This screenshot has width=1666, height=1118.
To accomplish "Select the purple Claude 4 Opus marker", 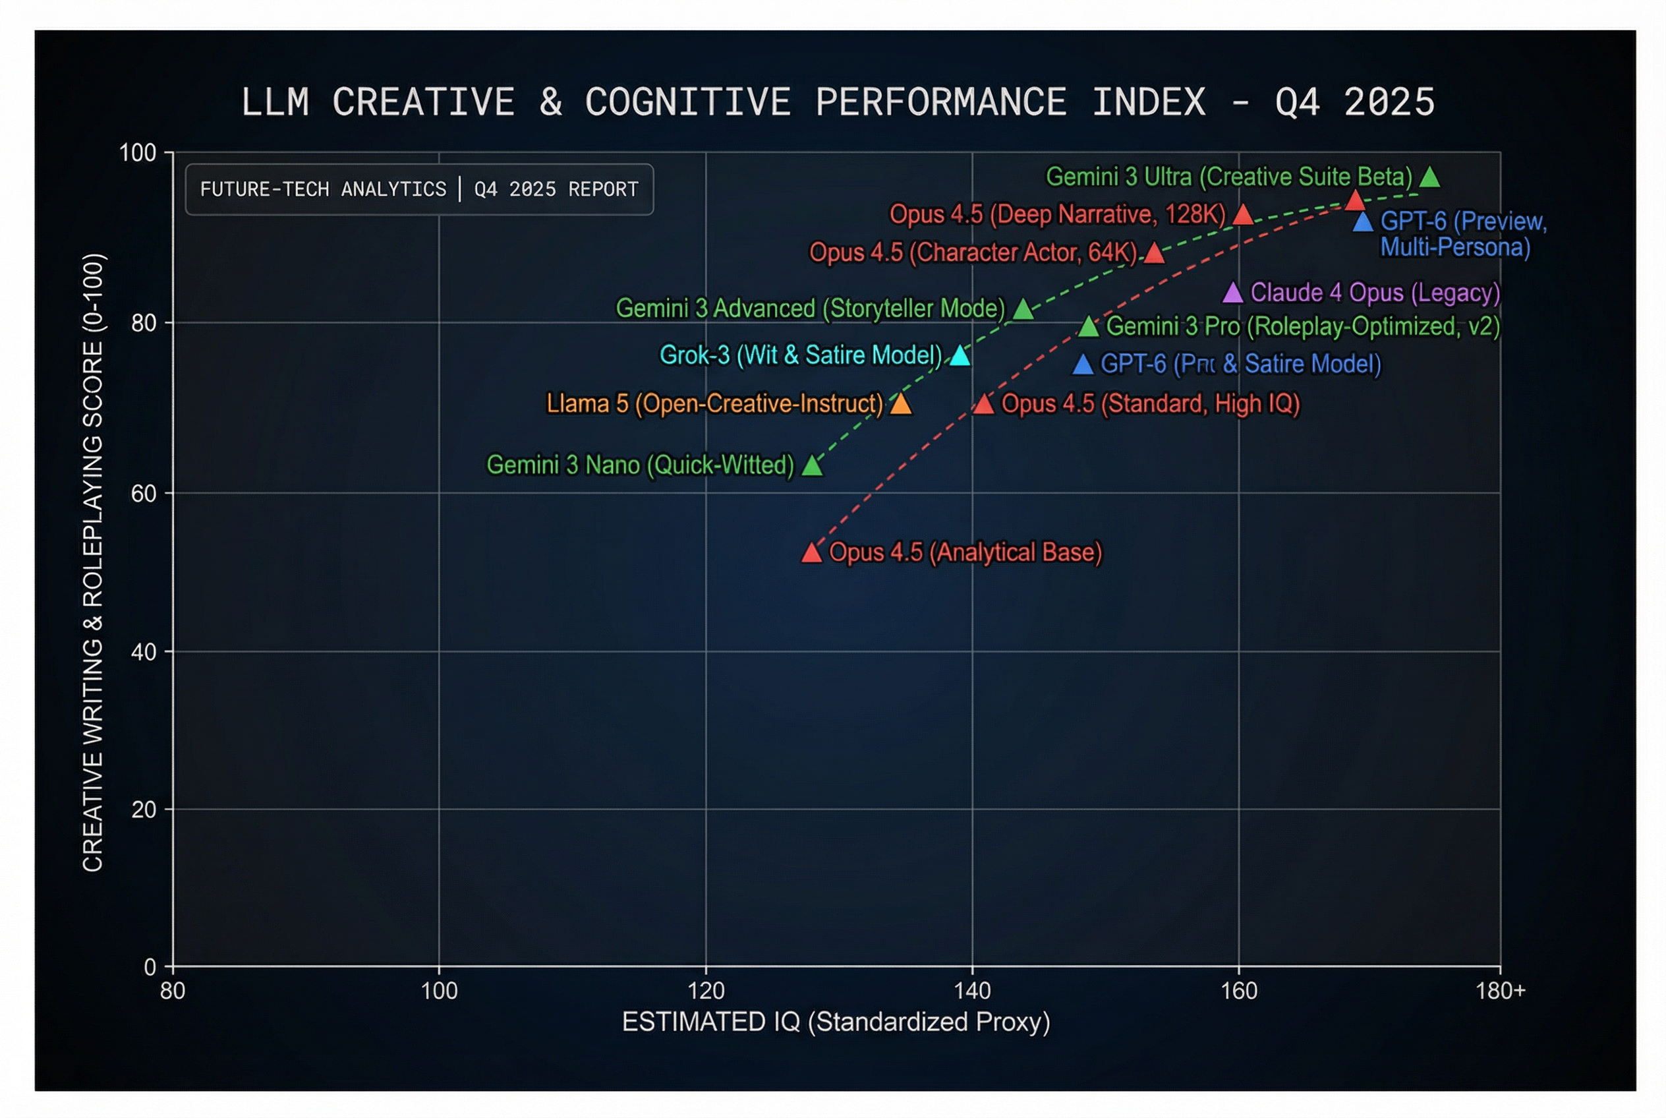I will coord(1232,293).
